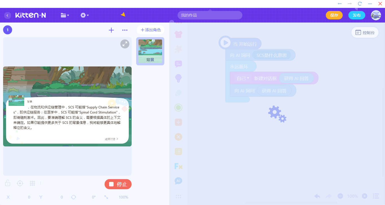Open the Fx functions blocks category
Viewport: 385px width, 205px height.
point(178,166)
